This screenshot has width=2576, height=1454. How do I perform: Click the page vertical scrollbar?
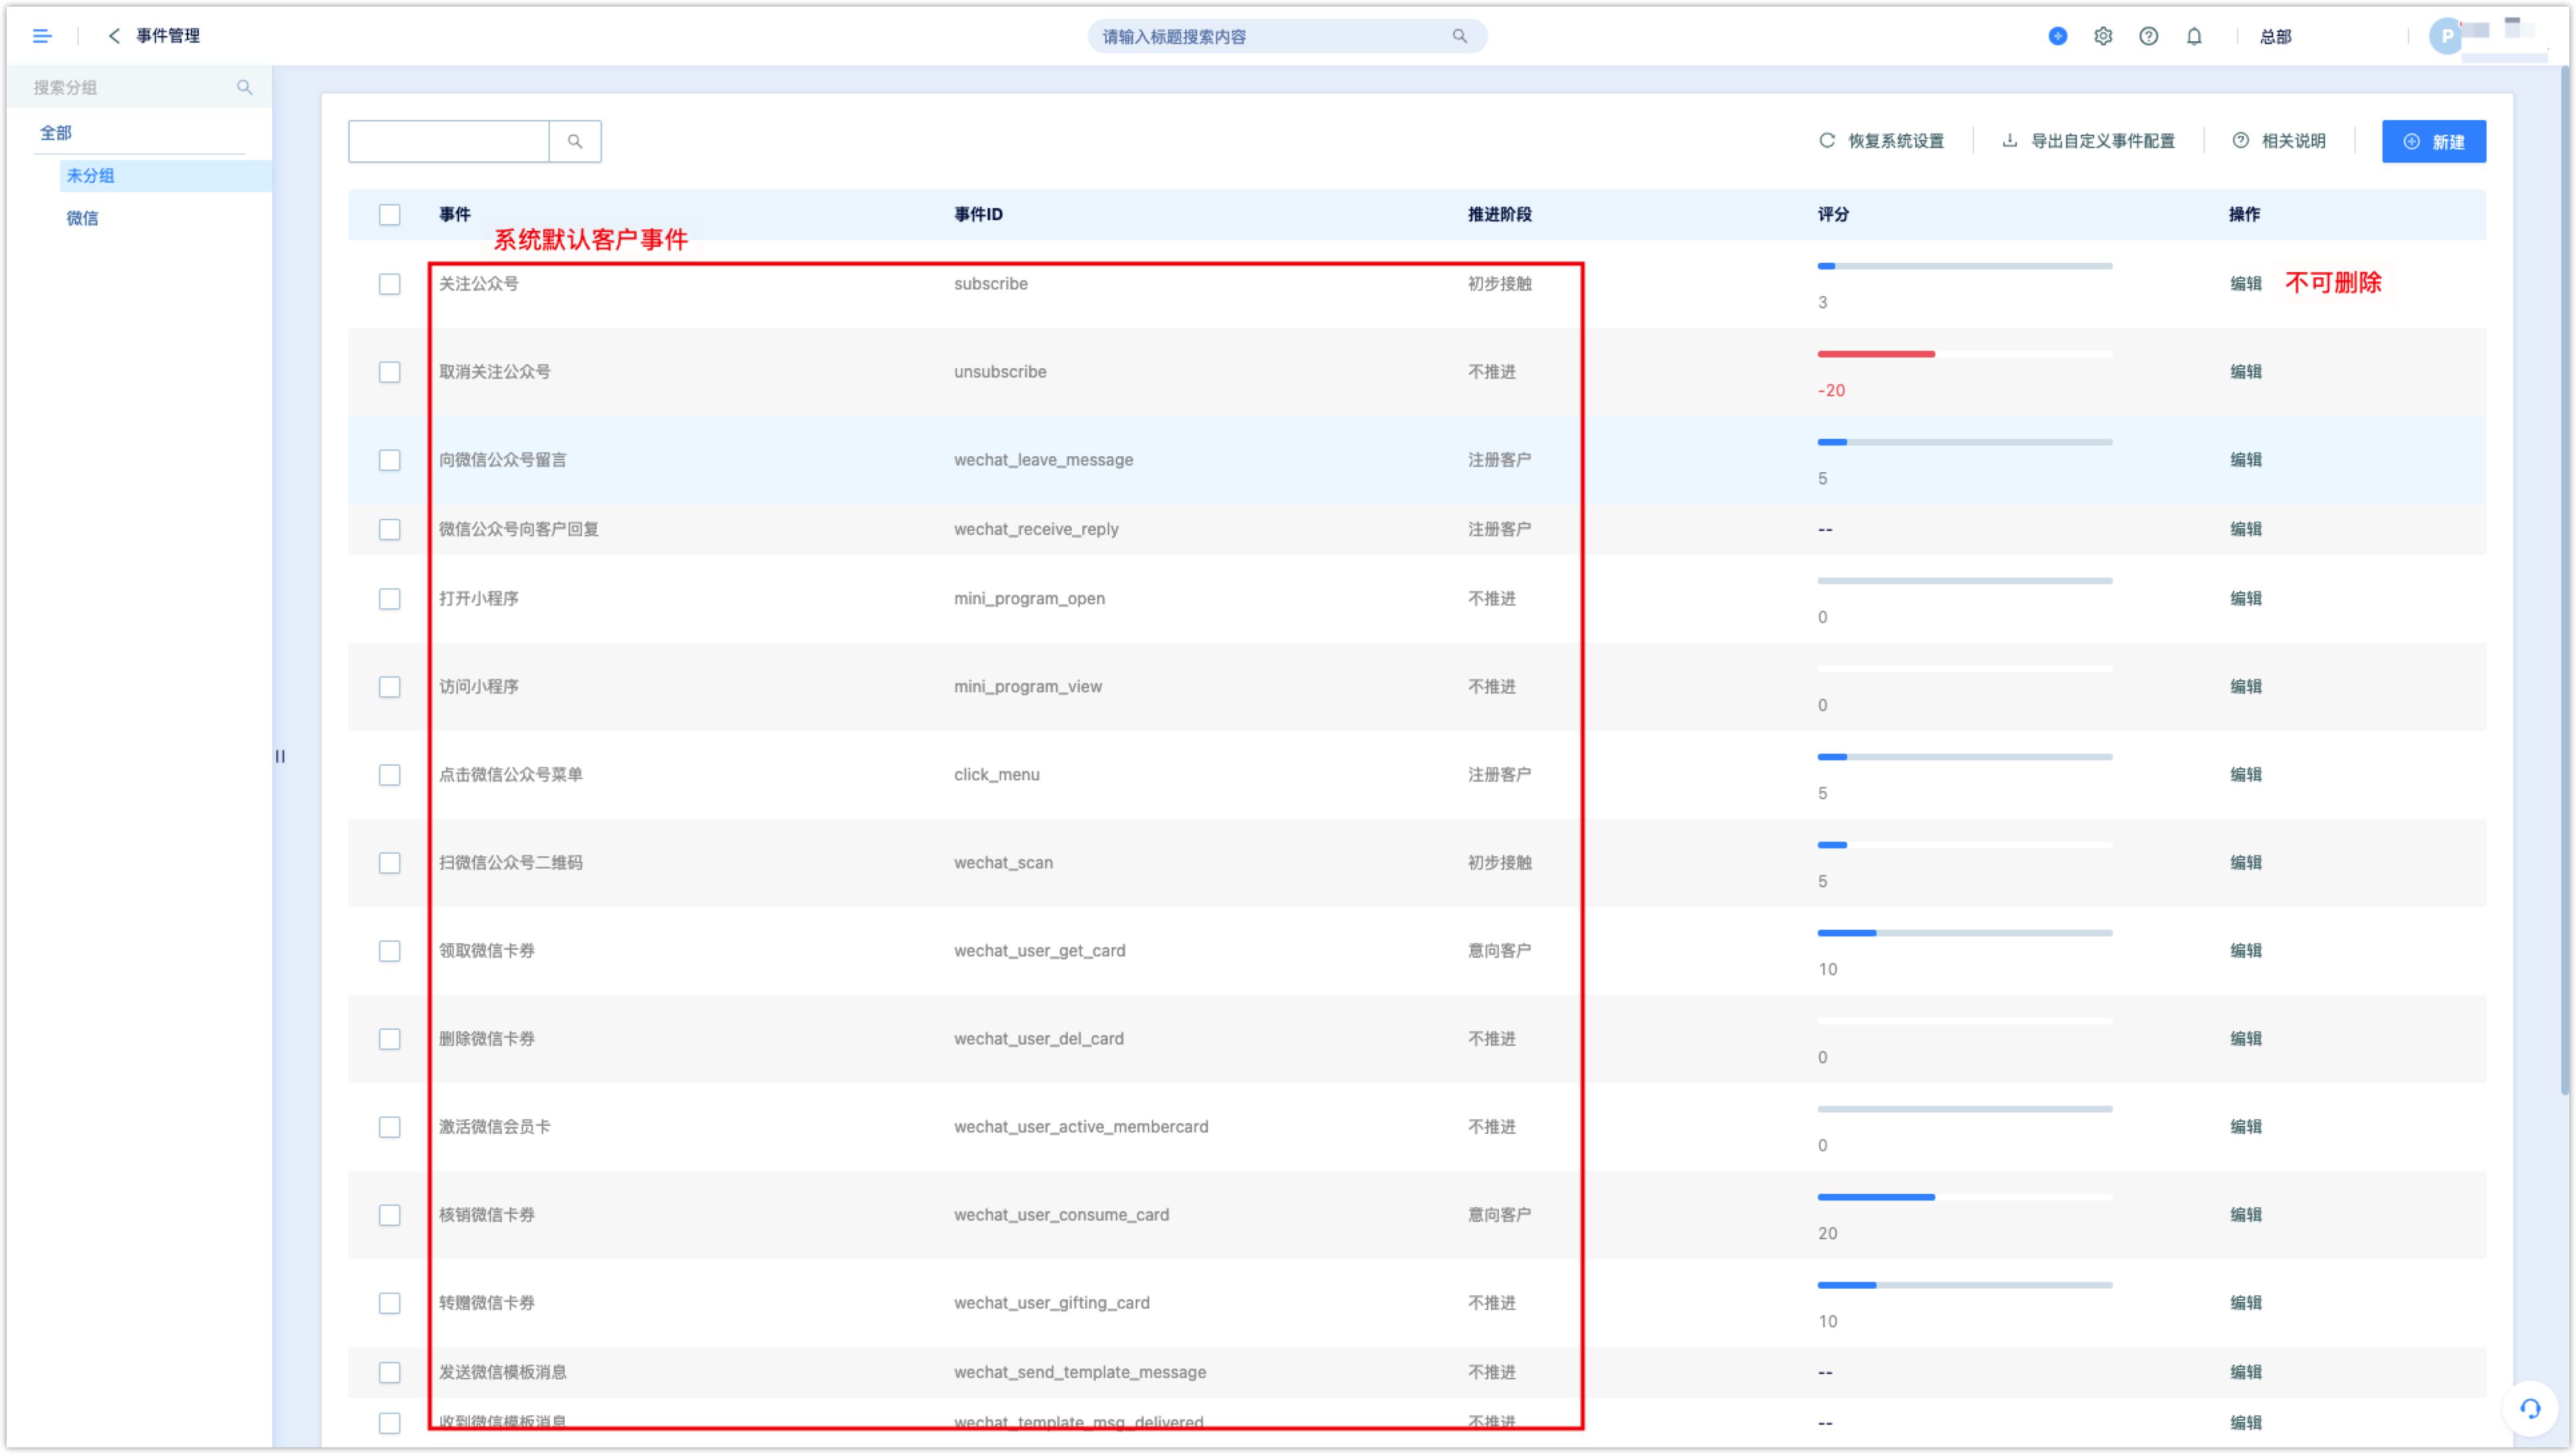(x=2566, y=580)
